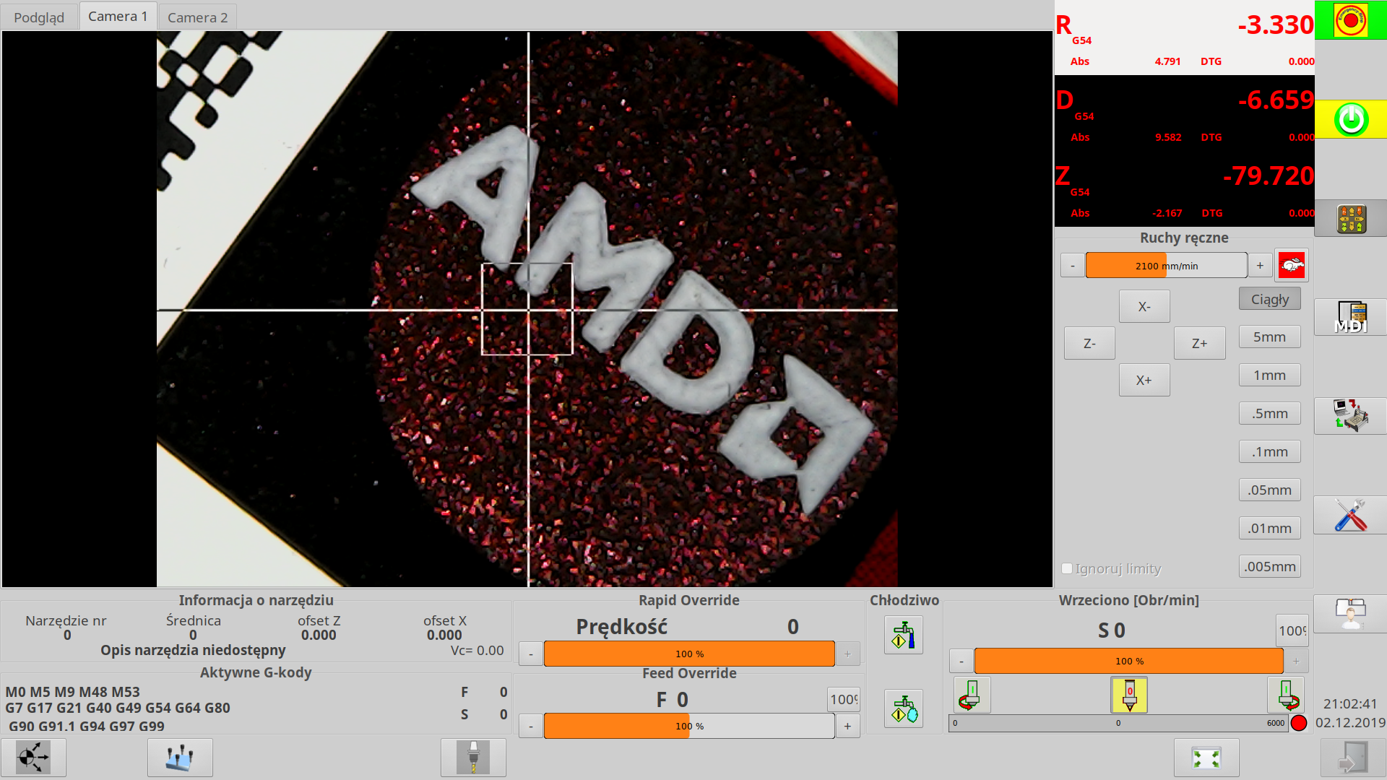Click the spindle override 100% bar
1387x780 pixels.
1128,662
